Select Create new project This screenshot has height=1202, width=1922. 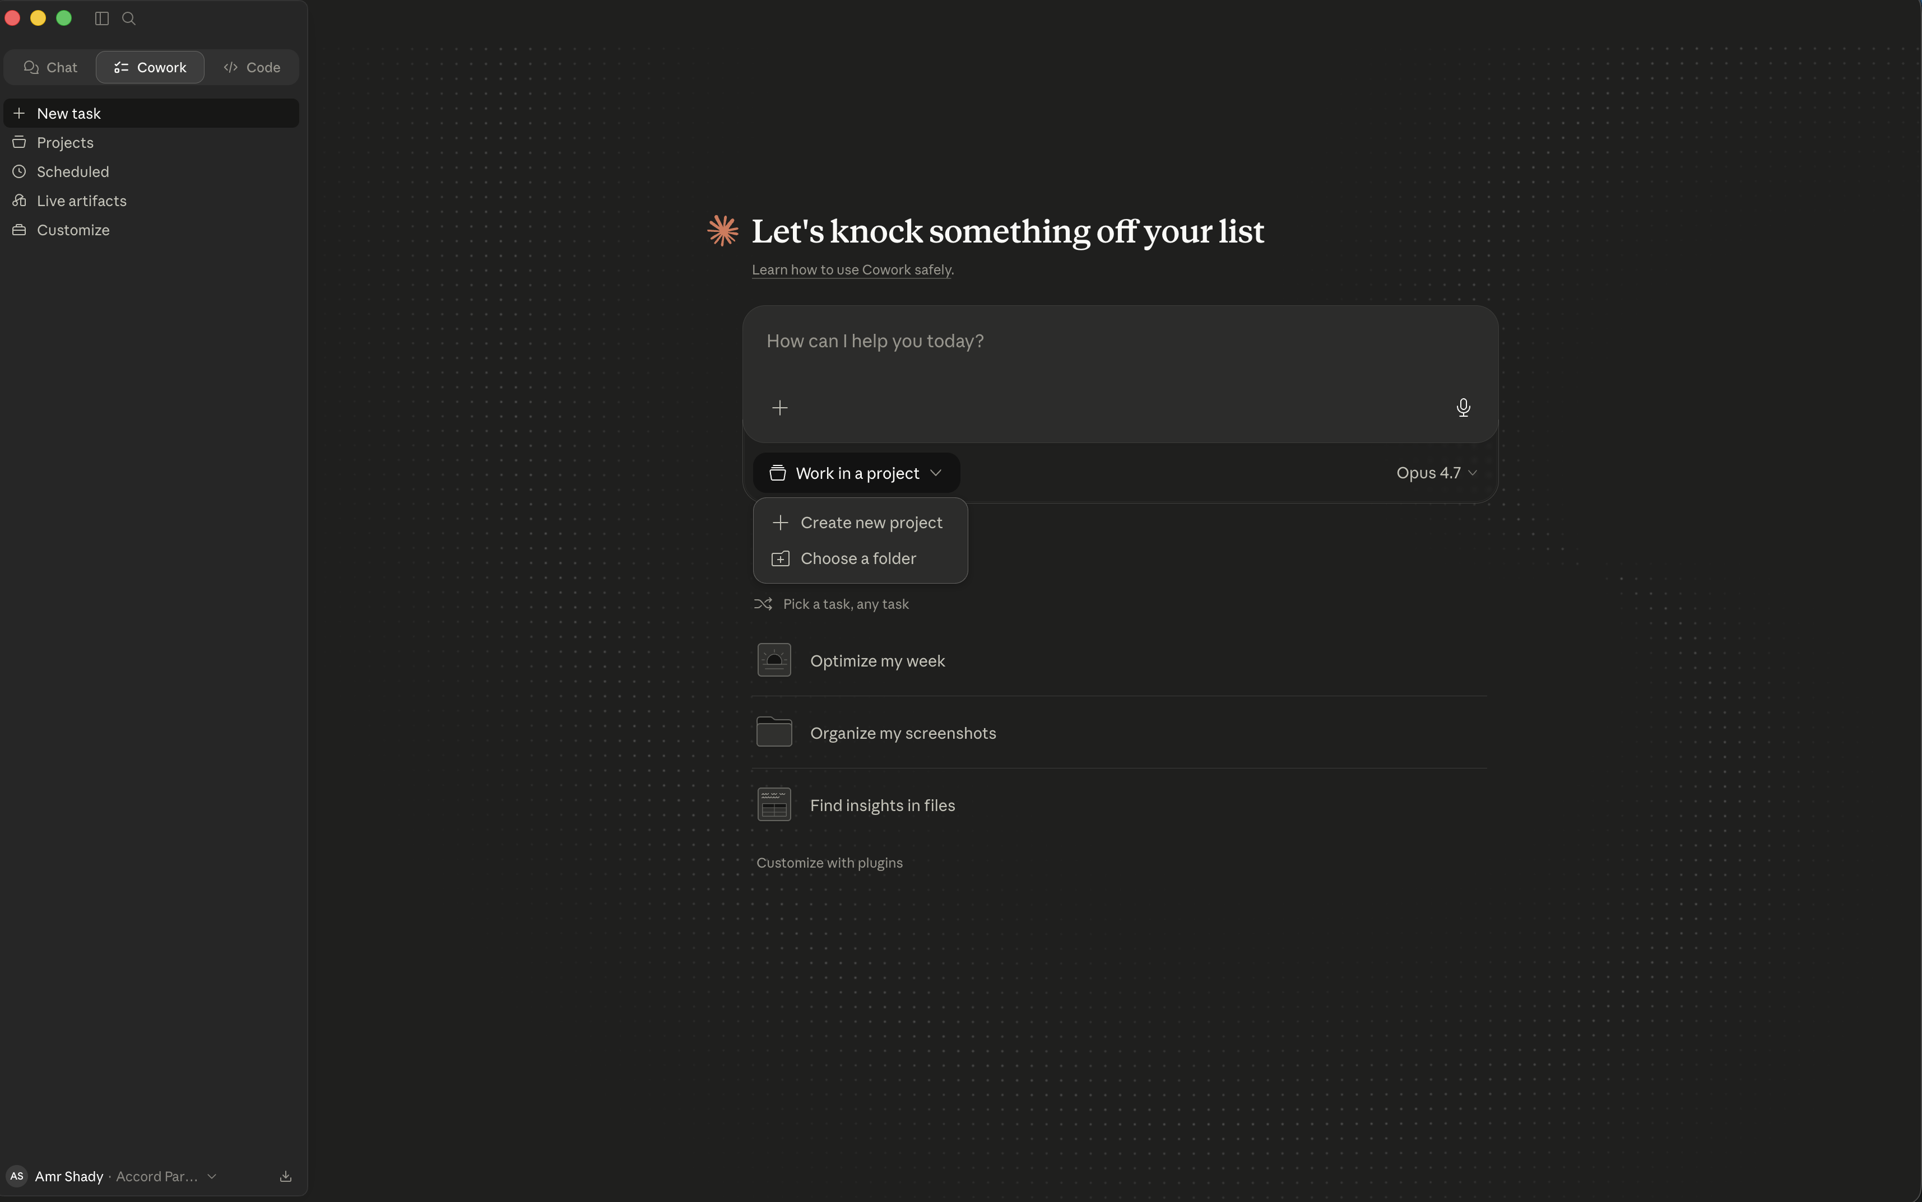pyautogui.click(x=860, y=523)
